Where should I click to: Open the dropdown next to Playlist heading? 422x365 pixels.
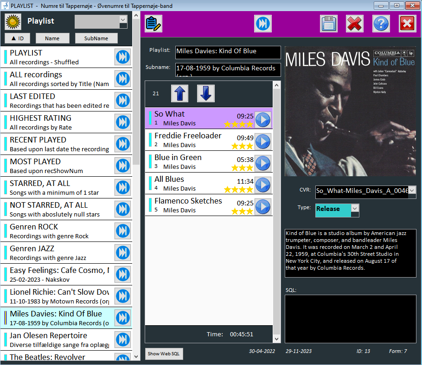click(x=123, y=19)
